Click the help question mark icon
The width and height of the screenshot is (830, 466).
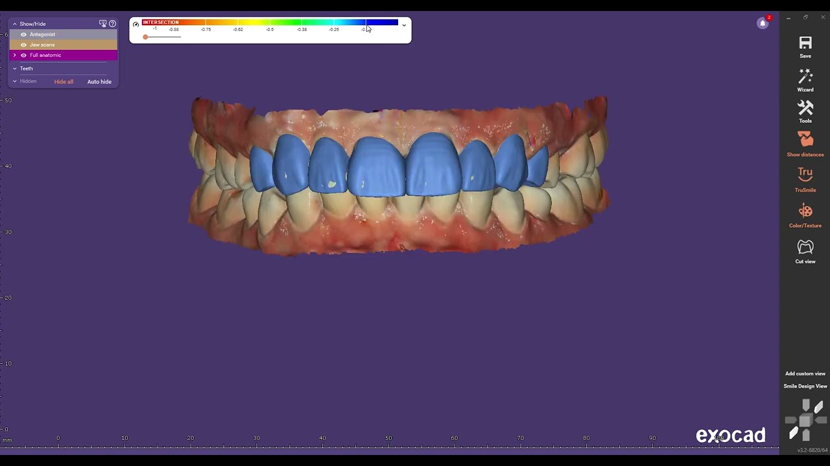(112, 24)
